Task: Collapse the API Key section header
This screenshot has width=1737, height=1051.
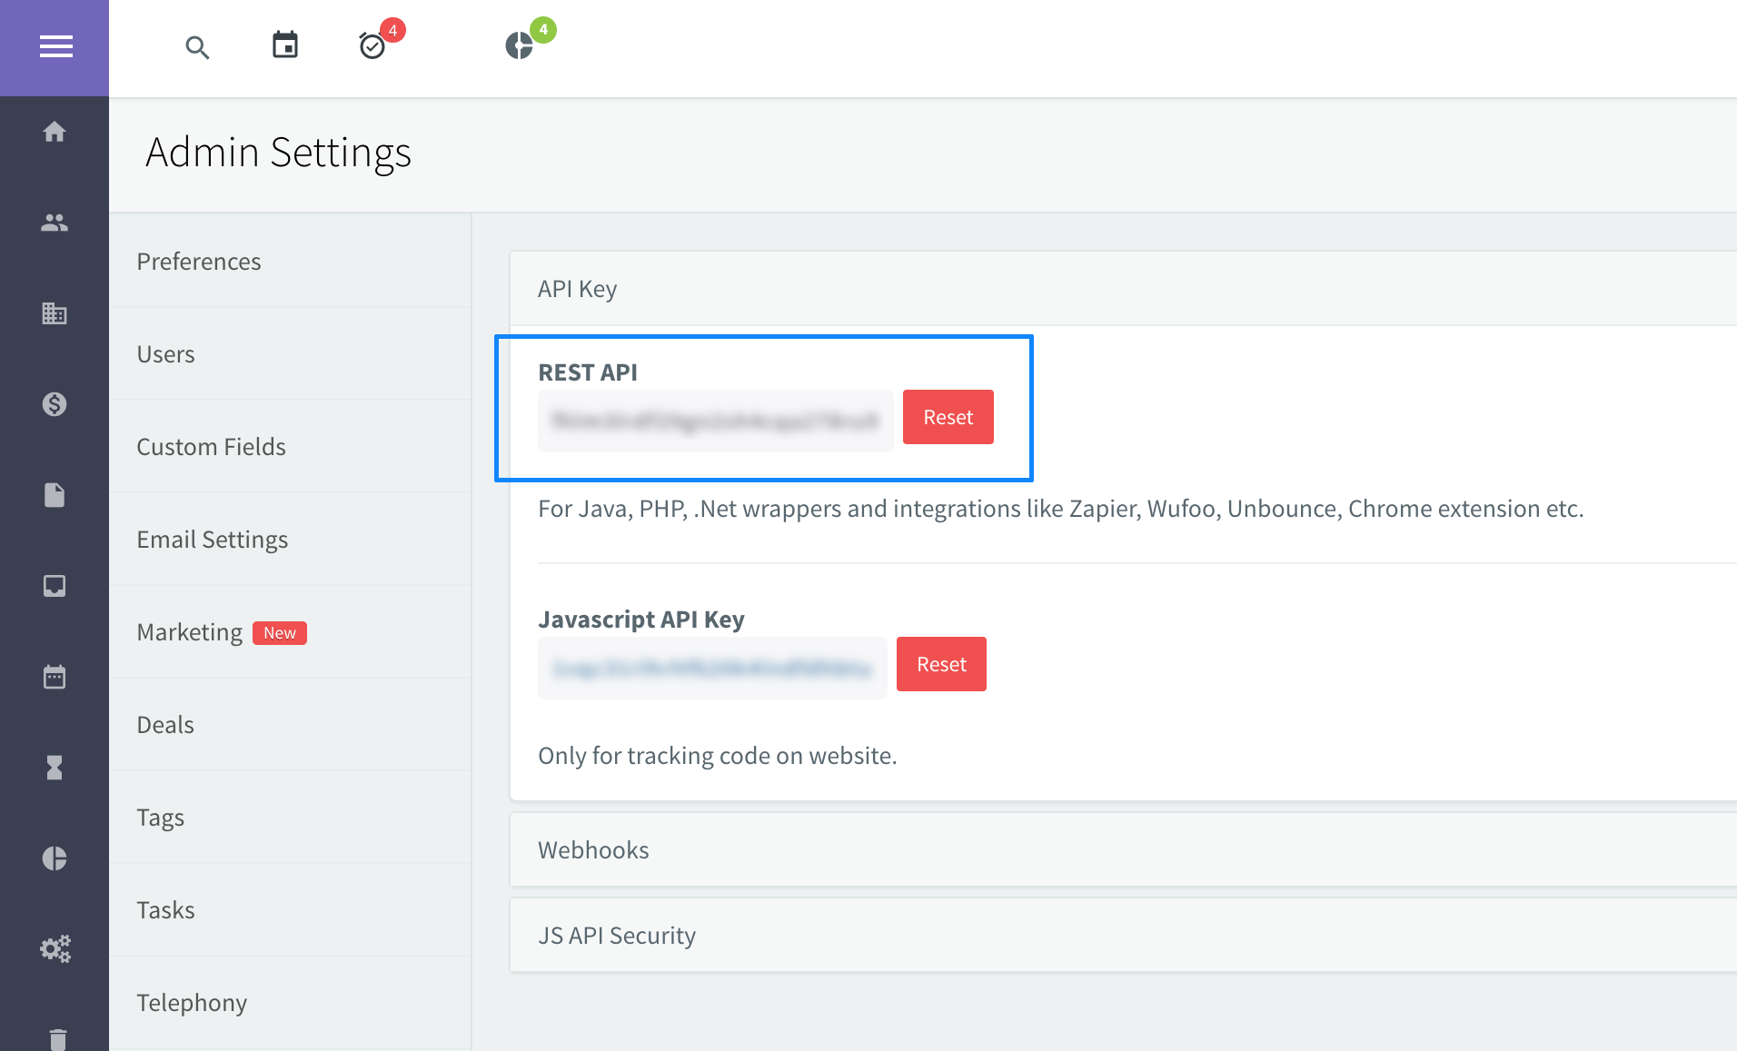Action: pyautogui.click(x=578, y=289)
